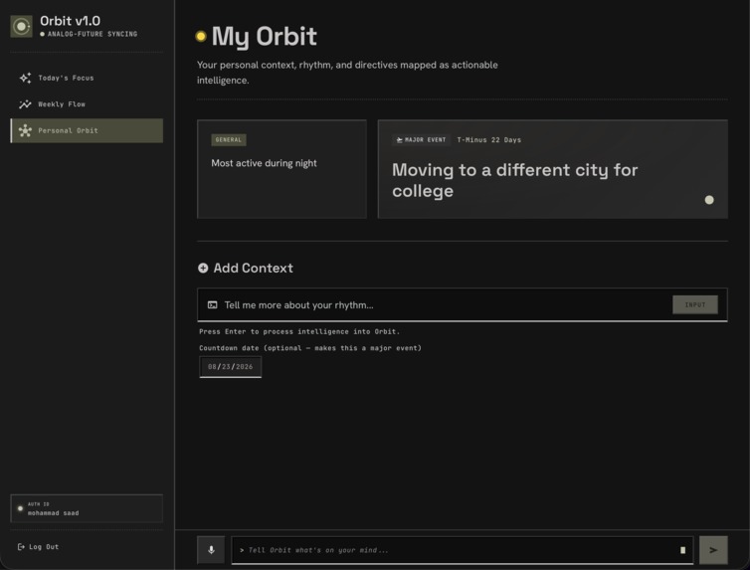Screen dimensions: 750x570
Task: Click the terminal icon in the context field
Action: (x=213, y=305)
